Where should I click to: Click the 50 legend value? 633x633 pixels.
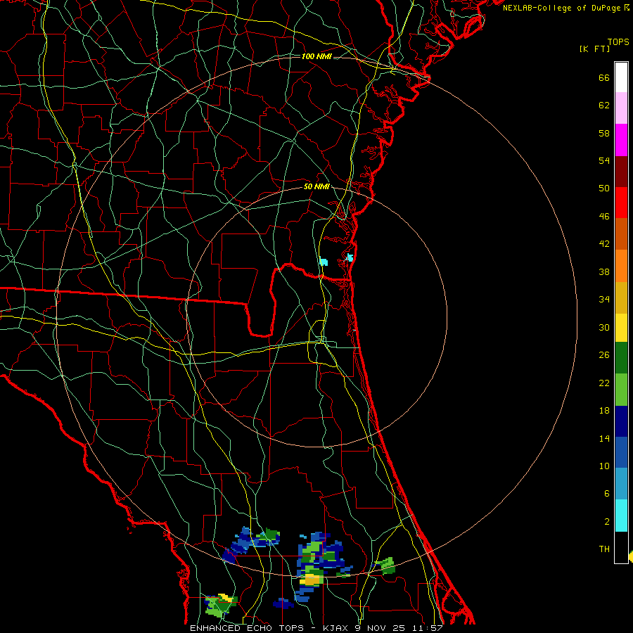tap(604, 188)
